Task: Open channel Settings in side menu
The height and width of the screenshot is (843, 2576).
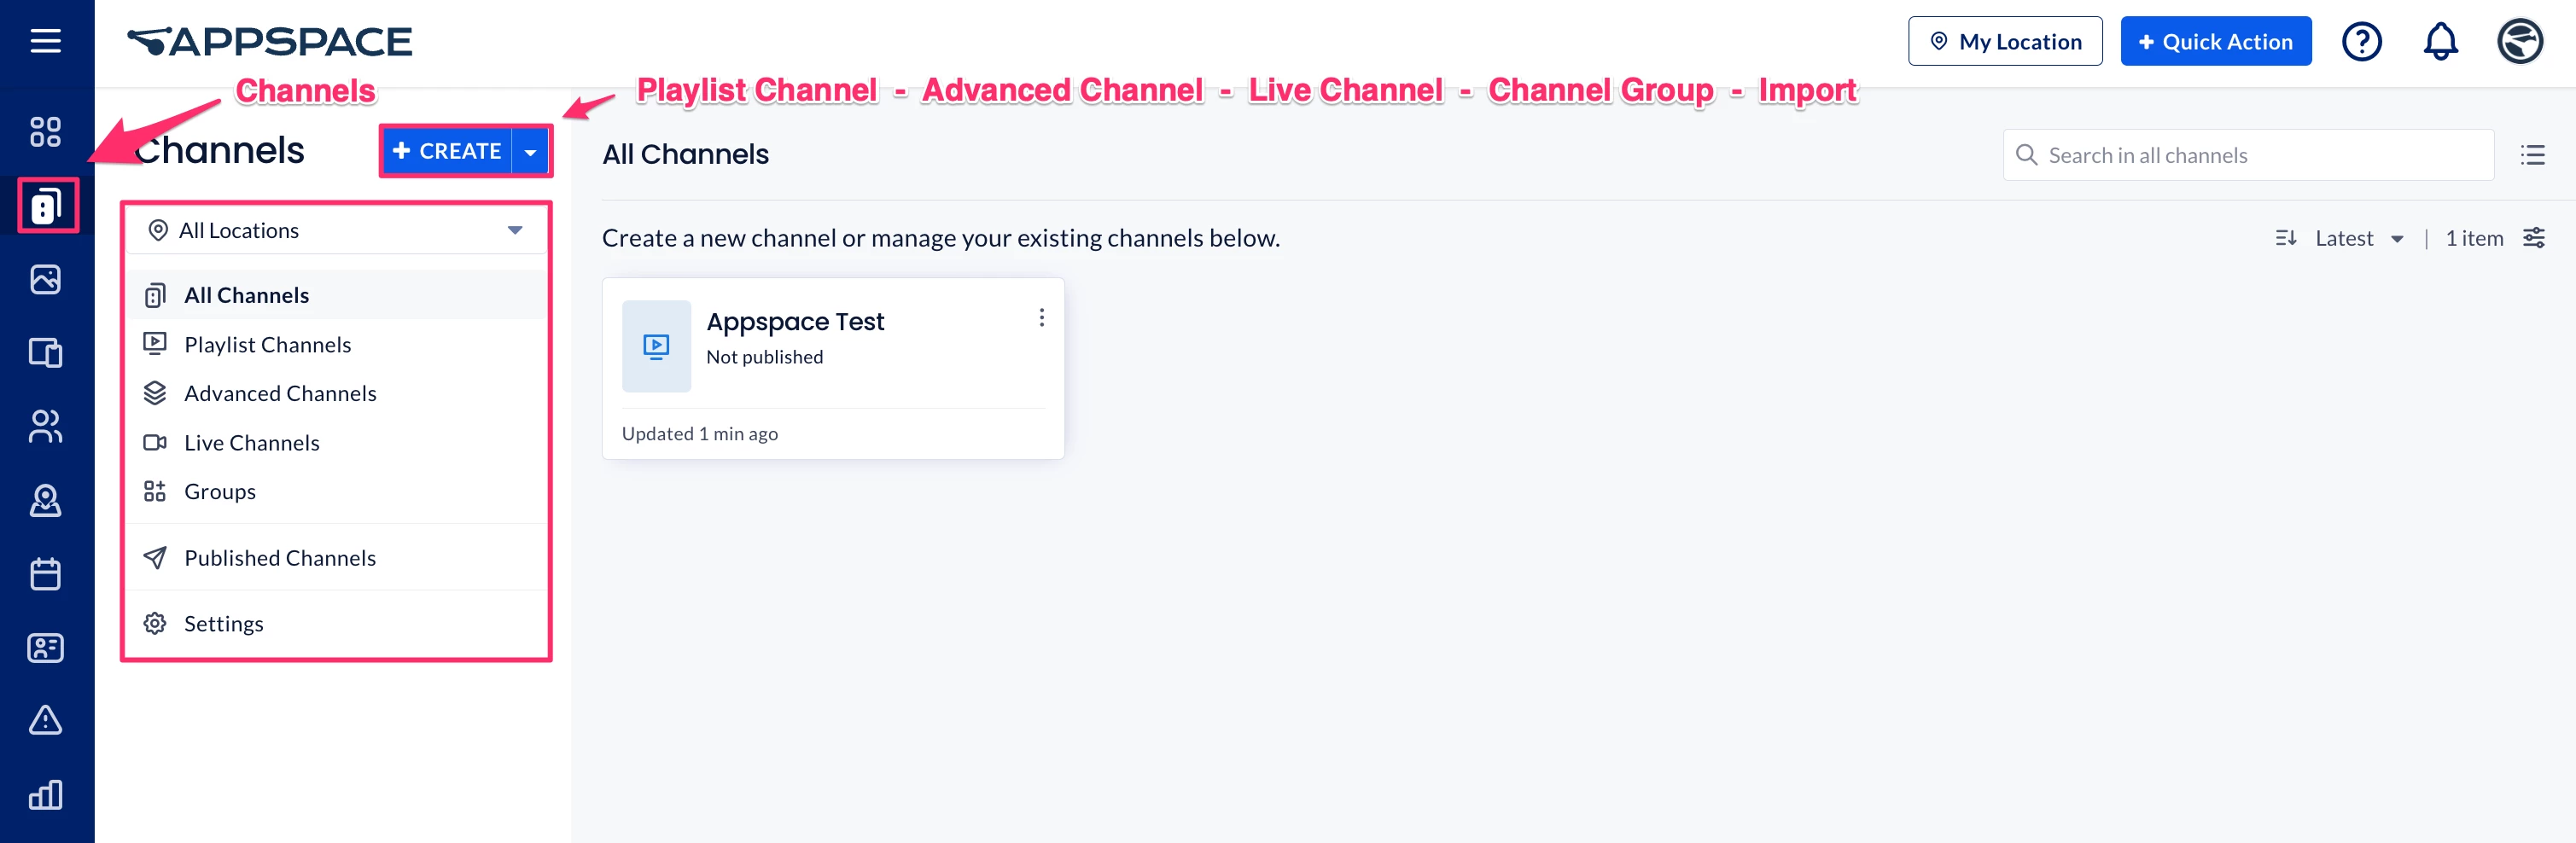Action: tap(337, 624)
